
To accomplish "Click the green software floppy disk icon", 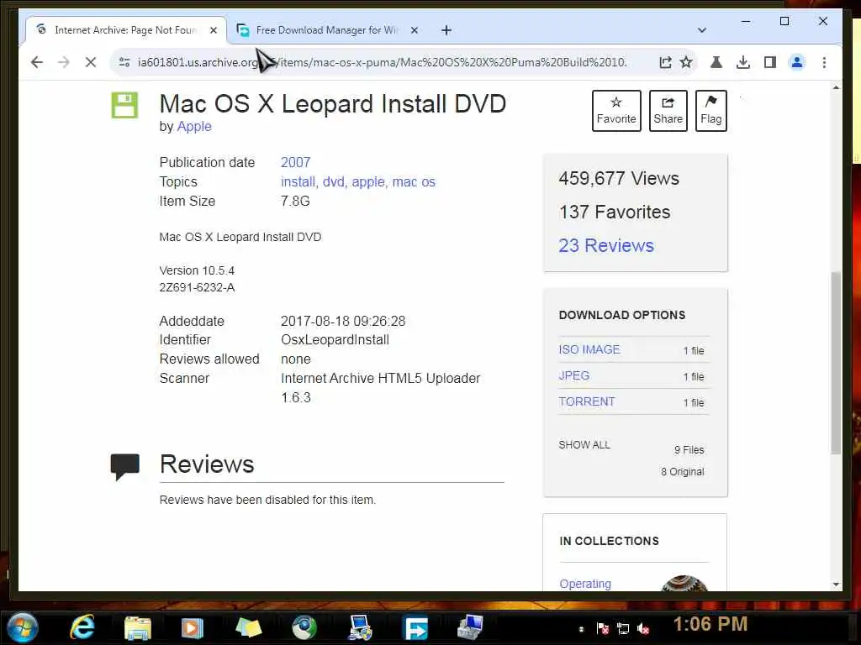I will [124, 105].
